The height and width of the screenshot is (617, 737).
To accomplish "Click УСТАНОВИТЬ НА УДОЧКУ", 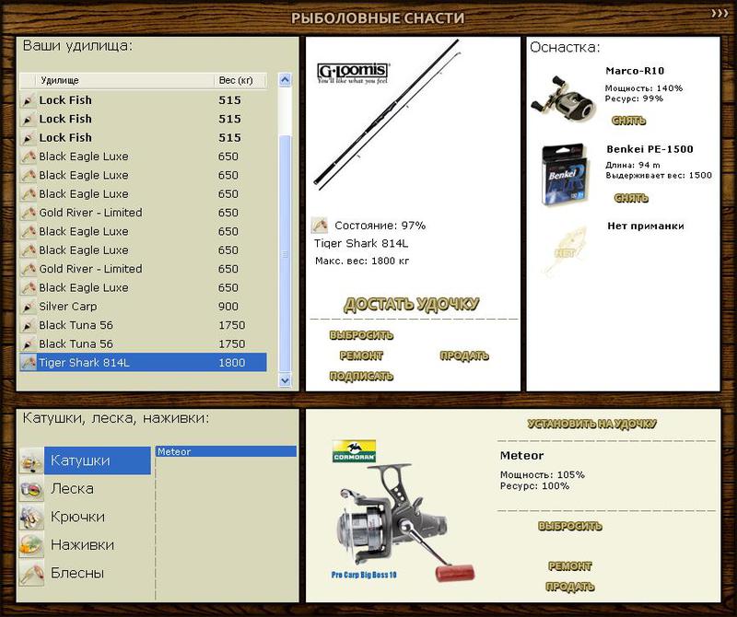I will point(591,424).
